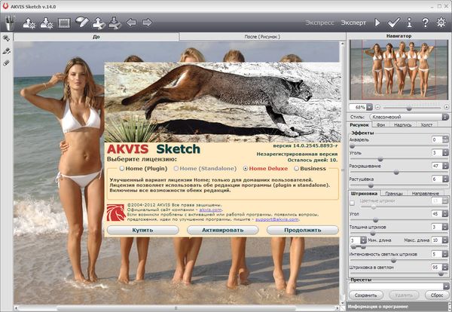452x312 pixels.
Task: Click the eraser-and-pencil guiding strokes icon
Action: 82,22
